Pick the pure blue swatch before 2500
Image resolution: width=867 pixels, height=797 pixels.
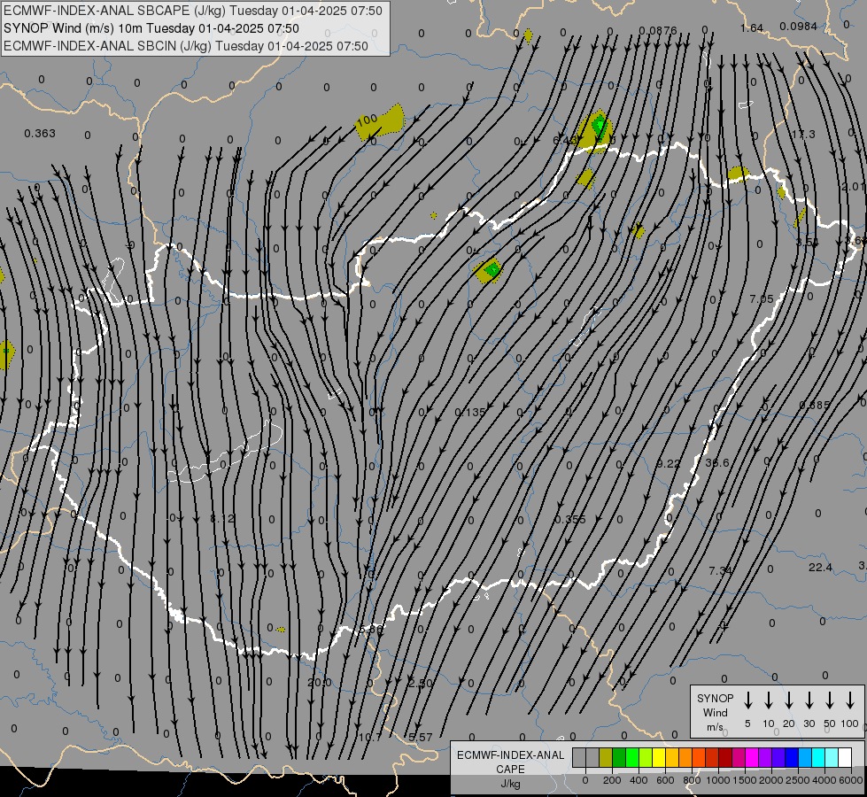792,757
